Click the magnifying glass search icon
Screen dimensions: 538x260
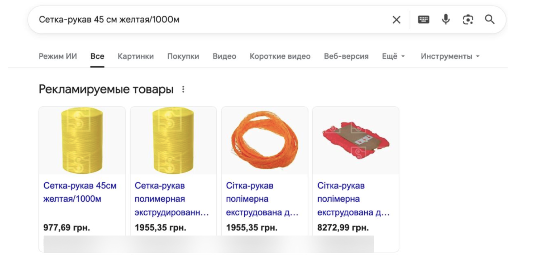click(490, 20)
